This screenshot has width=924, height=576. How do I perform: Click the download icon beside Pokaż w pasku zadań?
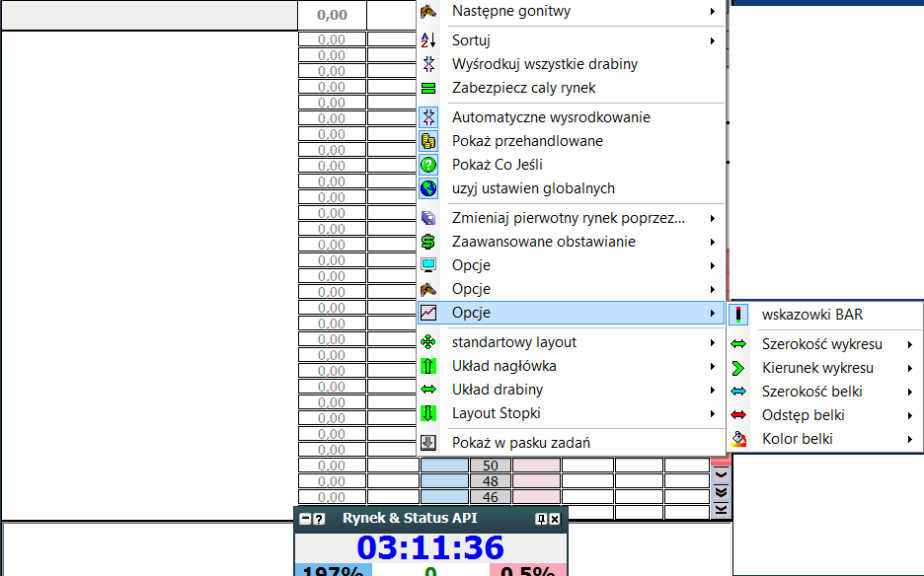point(428,443)
